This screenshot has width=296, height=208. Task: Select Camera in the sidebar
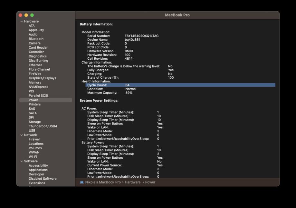(34, 43)
